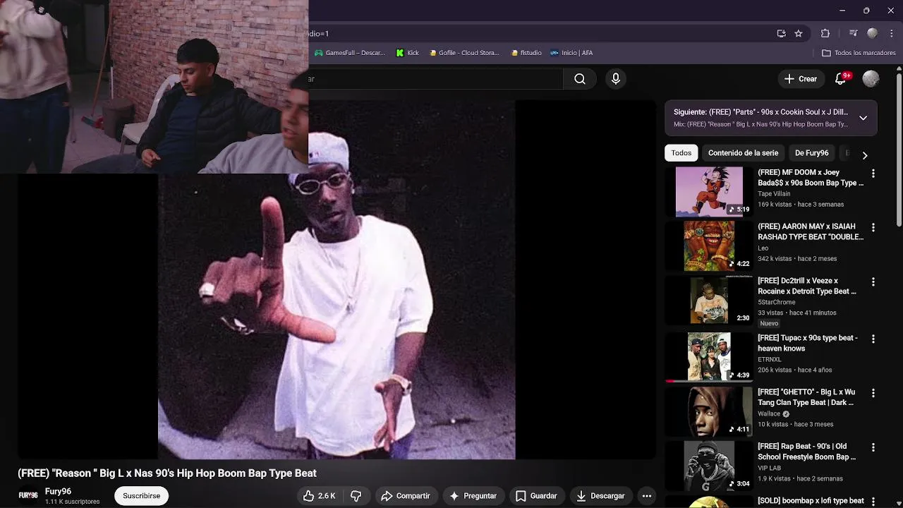Like the video with thumbs up
Image resolution: width=903 pixels, height=508 pixels.
pos(319,496)
